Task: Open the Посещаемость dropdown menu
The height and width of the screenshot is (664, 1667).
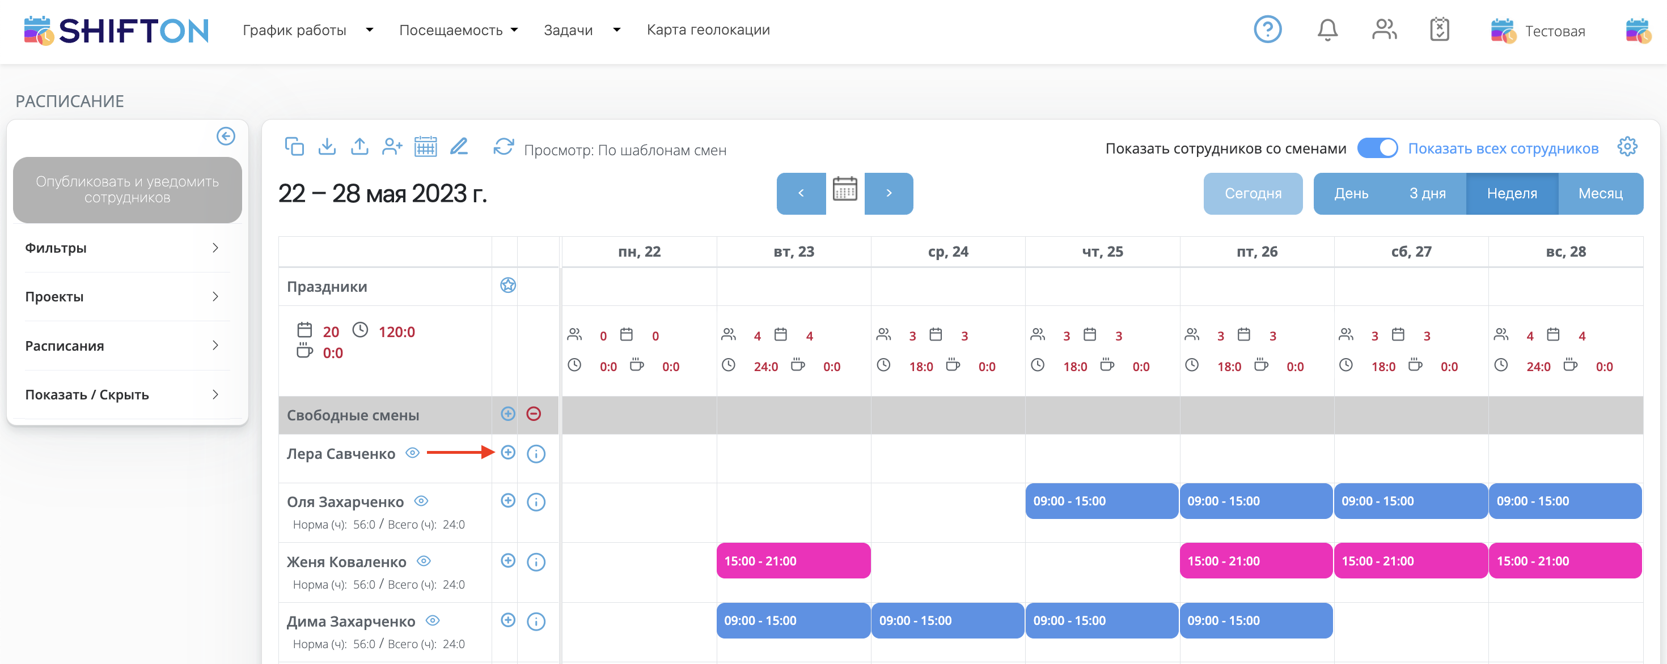Action: tap(458, 29)
